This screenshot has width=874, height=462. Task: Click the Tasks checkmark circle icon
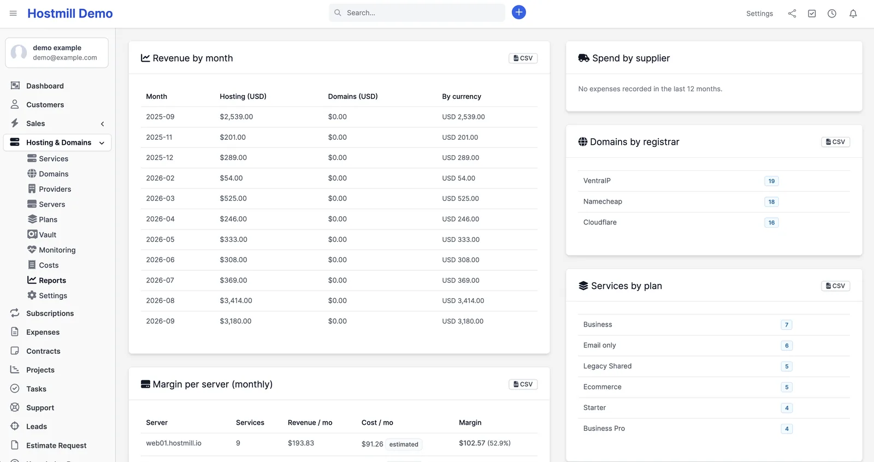15,389
